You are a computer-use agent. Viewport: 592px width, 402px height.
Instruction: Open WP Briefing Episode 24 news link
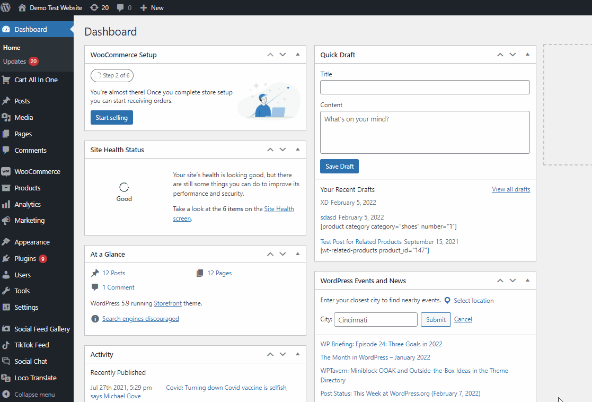[x=381, y=344]
